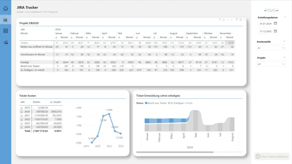Image resolution: width=292 pixels, height=164 pixels.
Task: Edit the end date field 31.12.2025
Action: coord(265,31)
